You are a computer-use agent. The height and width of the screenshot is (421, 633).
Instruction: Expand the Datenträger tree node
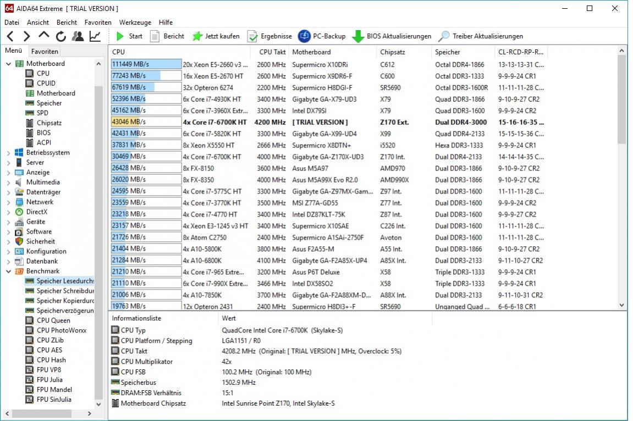pyautogui.click(x=8, y=192)
